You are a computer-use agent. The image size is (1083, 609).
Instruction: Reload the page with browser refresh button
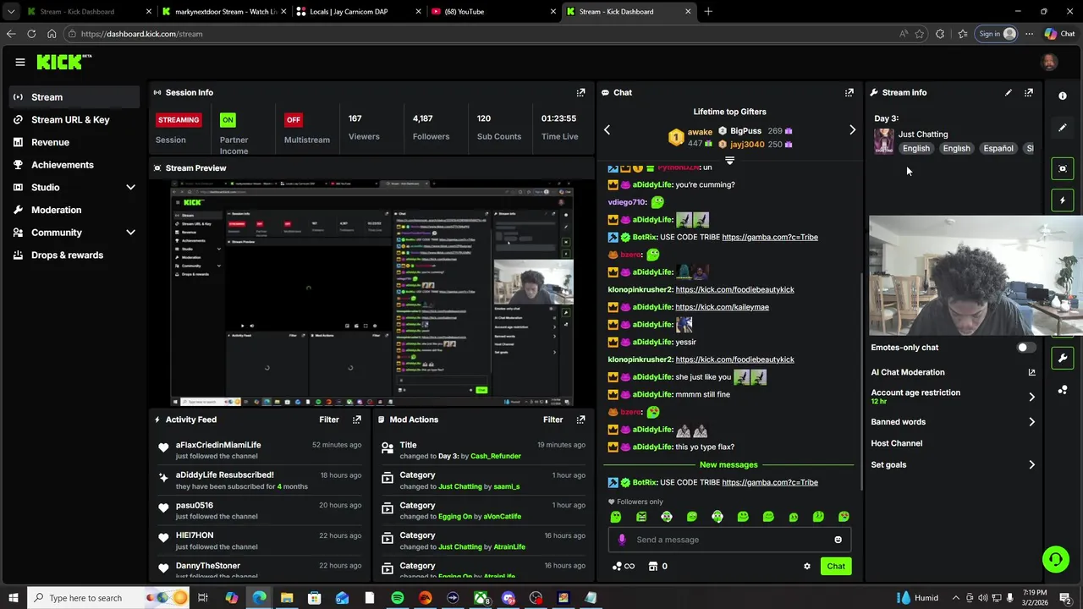pyautogui.click(x=31, y=34)
